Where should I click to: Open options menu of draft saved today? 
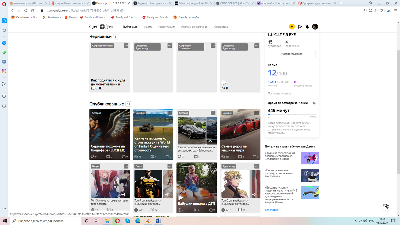coord(126,46)
